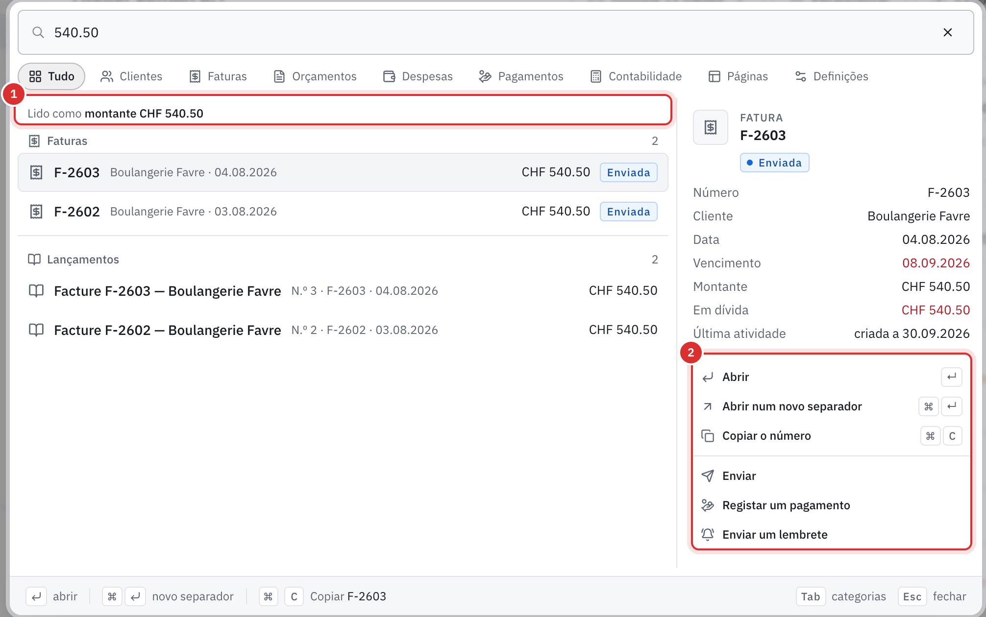Switch to the Páginas tab
Image resolution: width=986 pixels, height=617 pixels.
[738, 76]
